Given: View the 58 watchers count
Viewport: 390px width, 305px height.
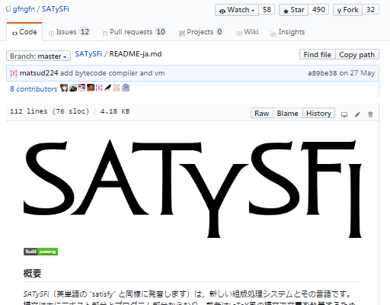Looking at the screenshot, I should 267,10.
